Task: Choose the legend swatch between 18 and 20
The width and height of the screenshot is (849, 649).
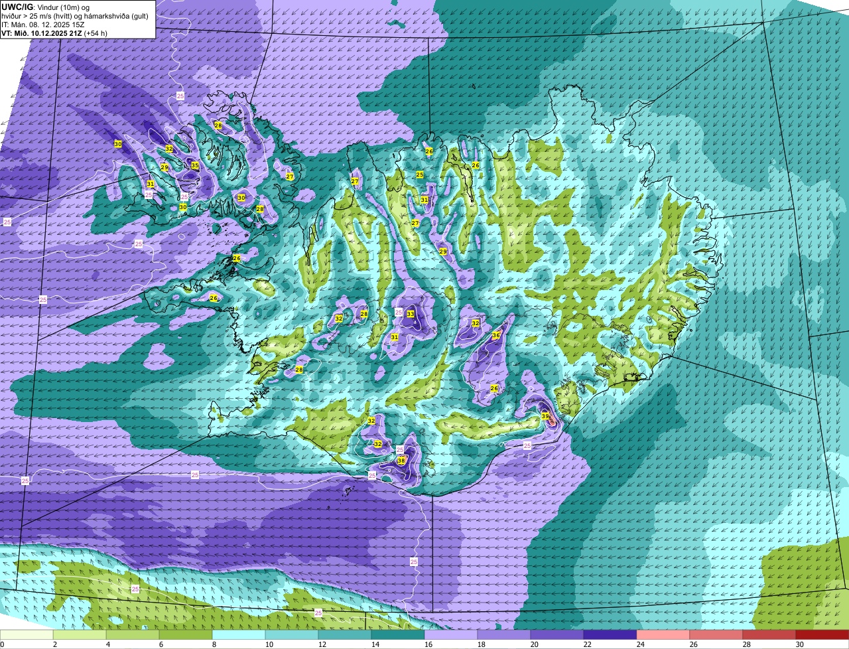Action: coord(504,635)
